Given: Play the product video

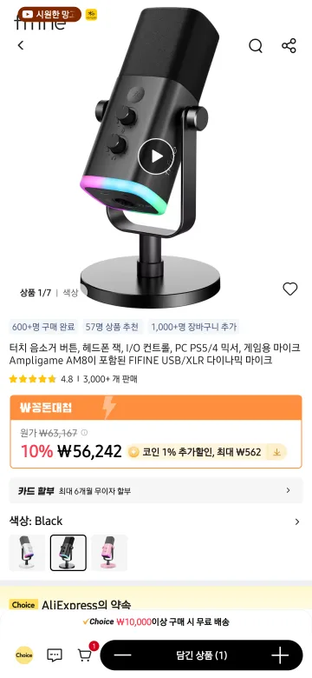Looking at the screenshot, I should pos(156,156).
